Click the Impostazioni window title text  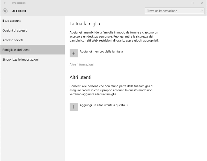coord(19,3)
